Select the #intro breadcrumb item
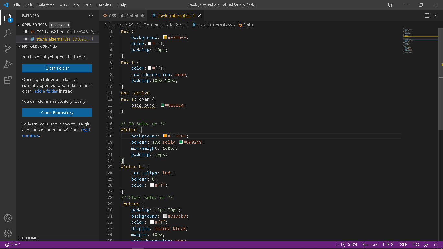The image size is (443, 249). pyautogui.click(x=249, y=25)
